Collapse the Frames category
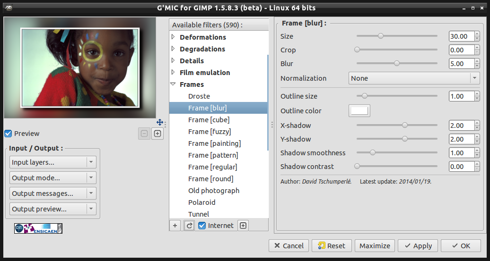 (173, 84)
